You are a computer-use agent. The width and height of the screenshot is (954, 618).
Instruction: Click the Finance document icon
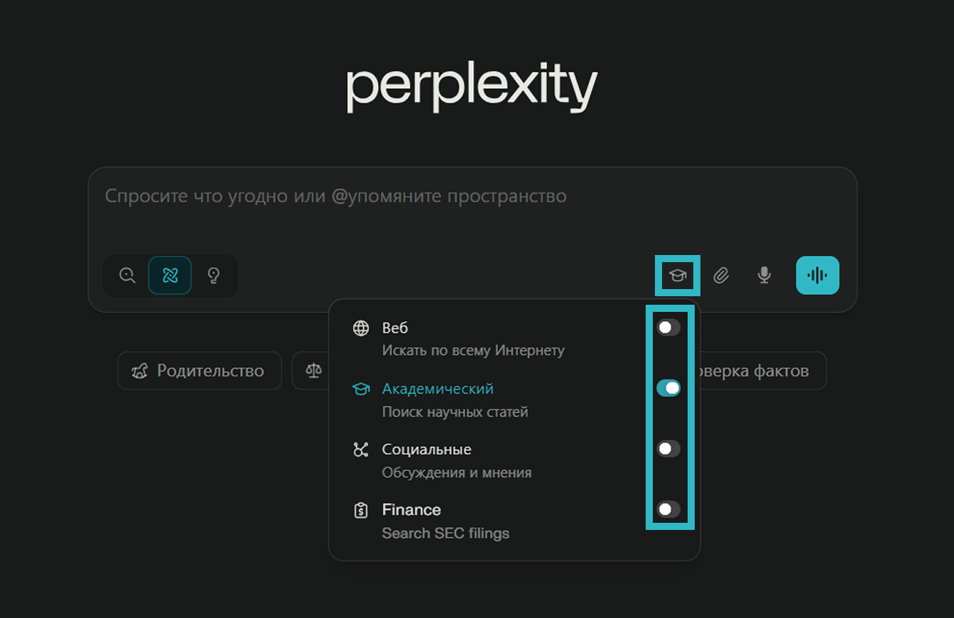point(362,510)
